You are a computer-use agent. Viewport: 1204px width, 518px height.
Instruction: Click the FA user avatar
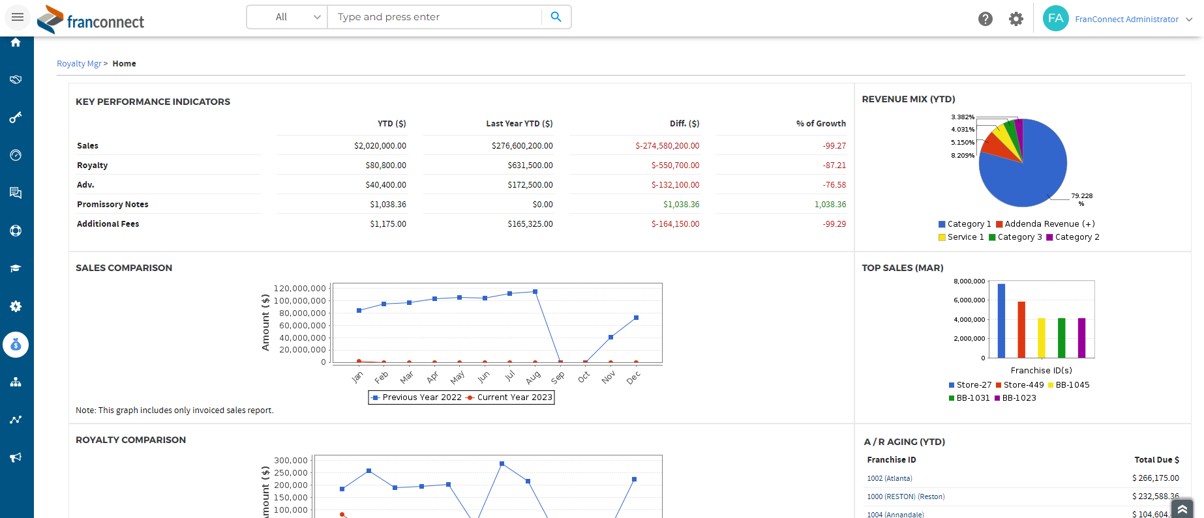[1055, 18]
